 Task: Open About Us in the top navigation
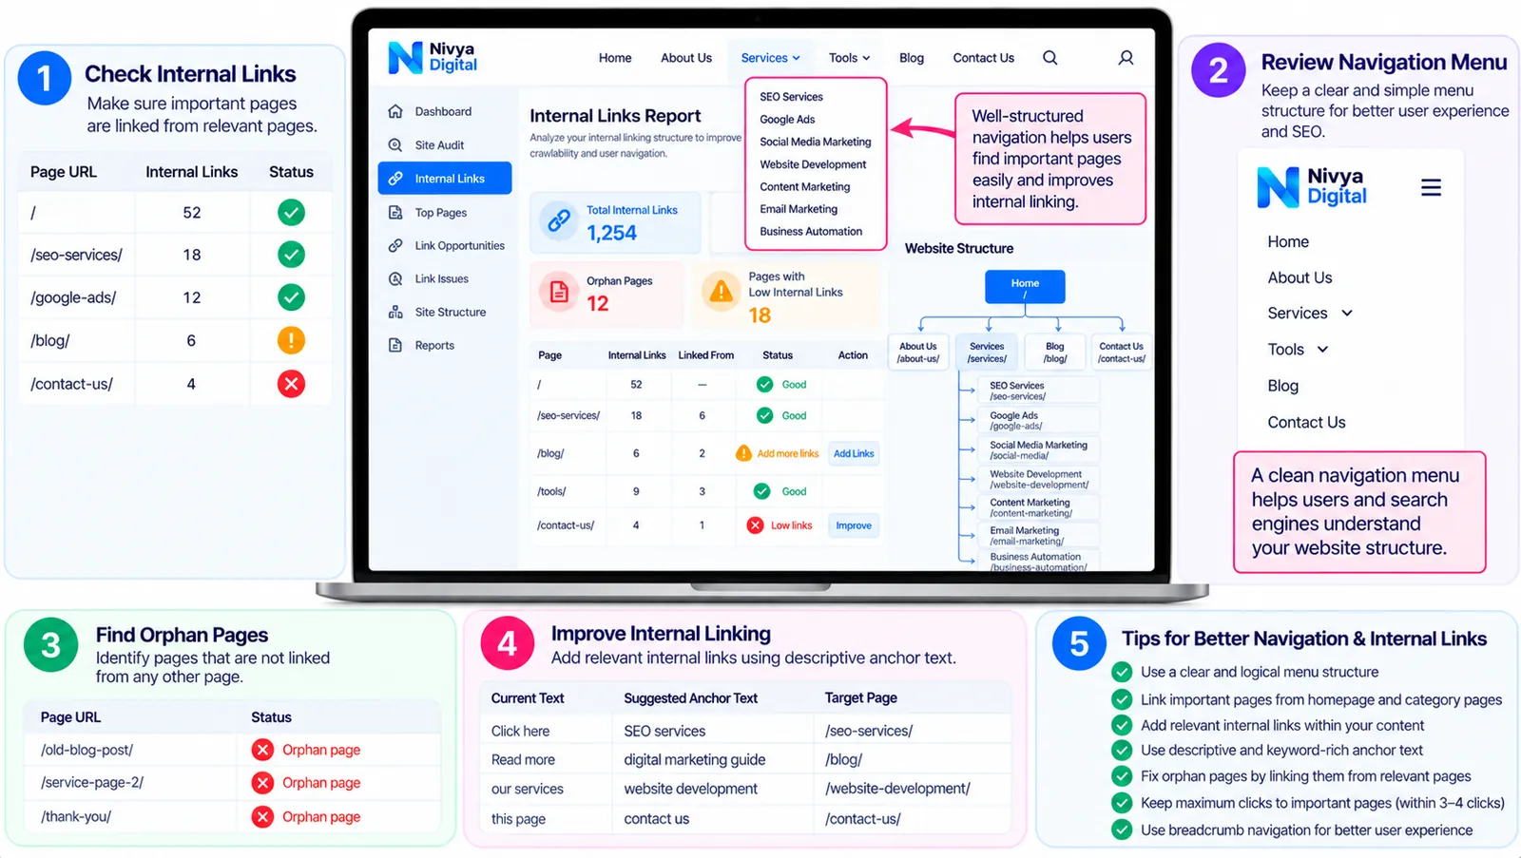click(686, 58)
